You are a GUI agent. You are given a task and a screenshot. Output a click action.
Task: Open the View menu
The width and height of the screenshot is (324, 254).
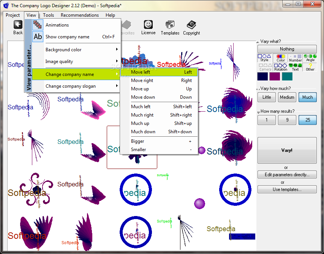tap(31, 15)
